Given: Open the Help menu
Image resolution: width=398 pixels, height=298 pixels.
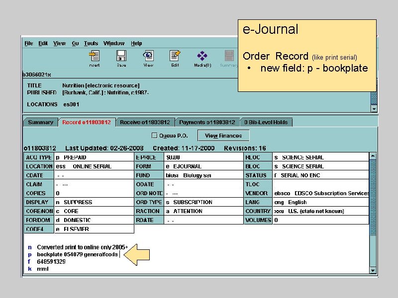Looking at the screenshot, I should [136, 43].
